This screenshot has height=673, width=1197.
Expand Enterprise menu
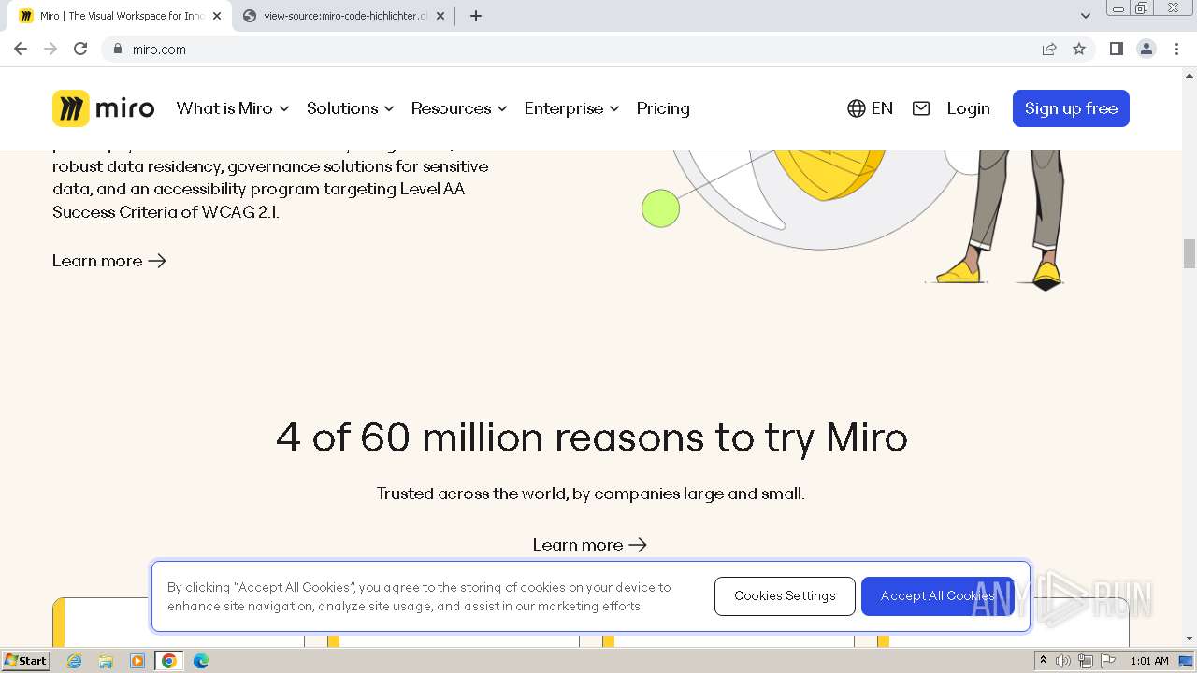tap(571, 108)
